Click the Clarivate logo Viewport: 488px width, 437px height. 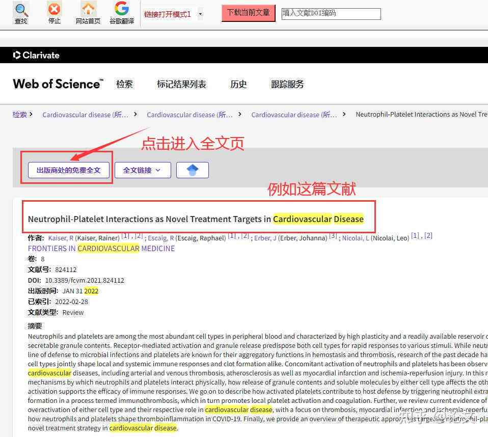(36, 55)
